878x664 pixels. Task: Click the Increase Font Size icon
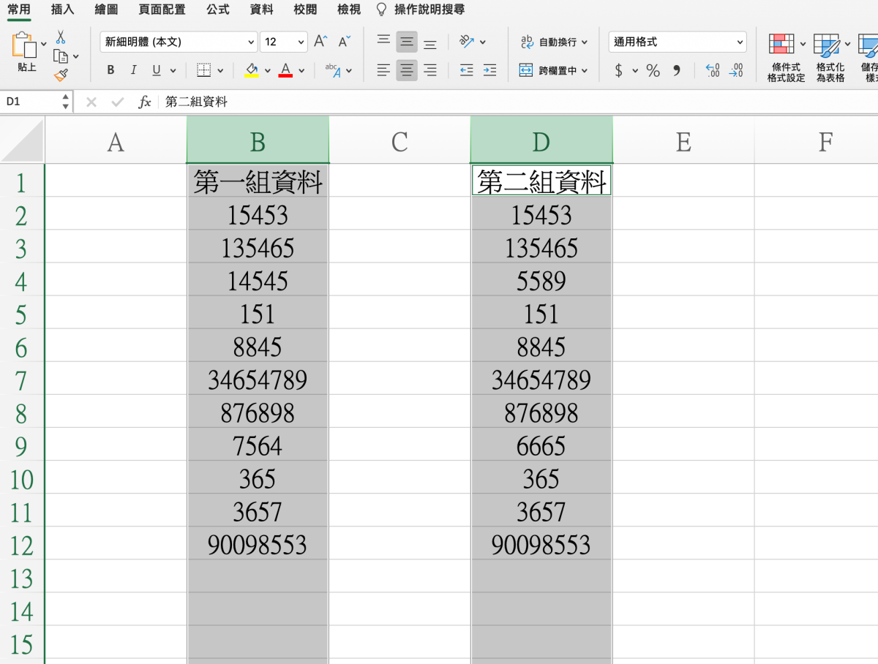(x=320, y=42)
